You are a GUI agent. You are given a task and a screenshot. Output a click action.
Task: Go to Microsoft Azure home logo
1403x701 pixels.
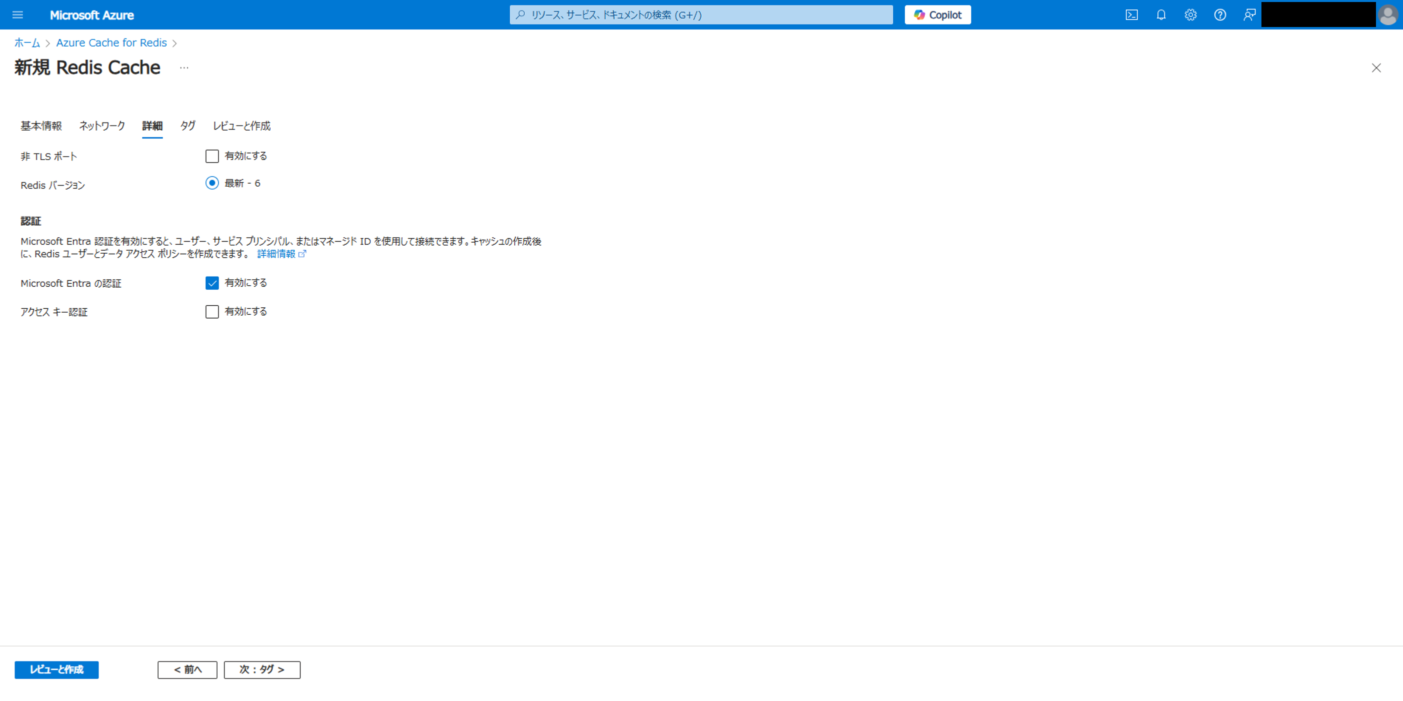coord(92,15)
